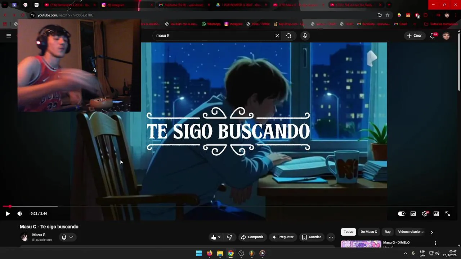
Task: Toggle theater mode in the player
Action: [436, 214]
